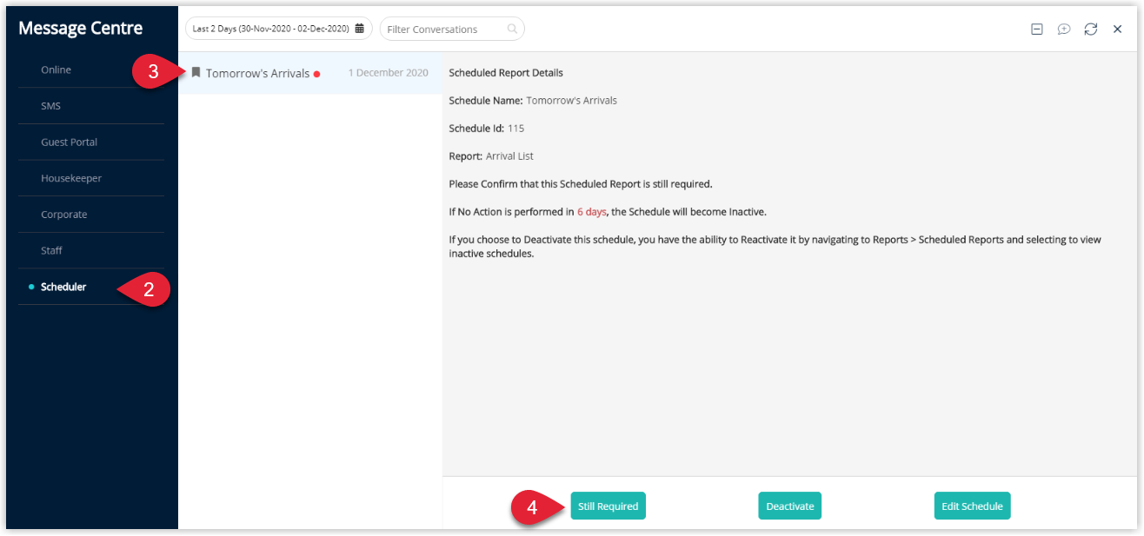Viewport: 1144px width, 536px height.
Task: Close the Message Centre window
Action: click(1118, 29)
